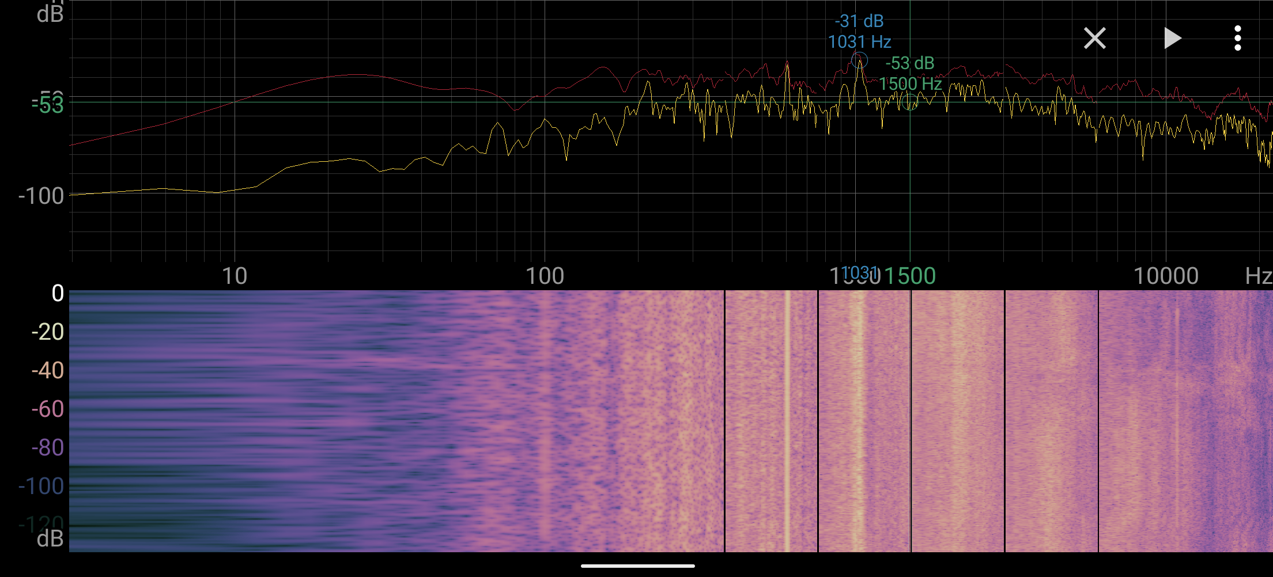Screen dimensions: 1273x577
Task: Tap the green -53 dB level label
Action: (48, 105)
